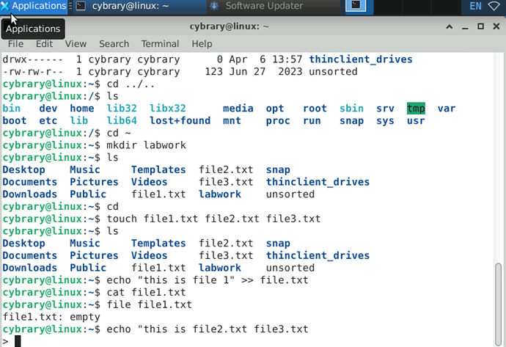Expand the View menu

[76, 44]
